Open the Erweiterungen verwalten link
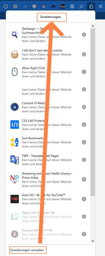Screen dimensions: 105x256 click(27, 250)
